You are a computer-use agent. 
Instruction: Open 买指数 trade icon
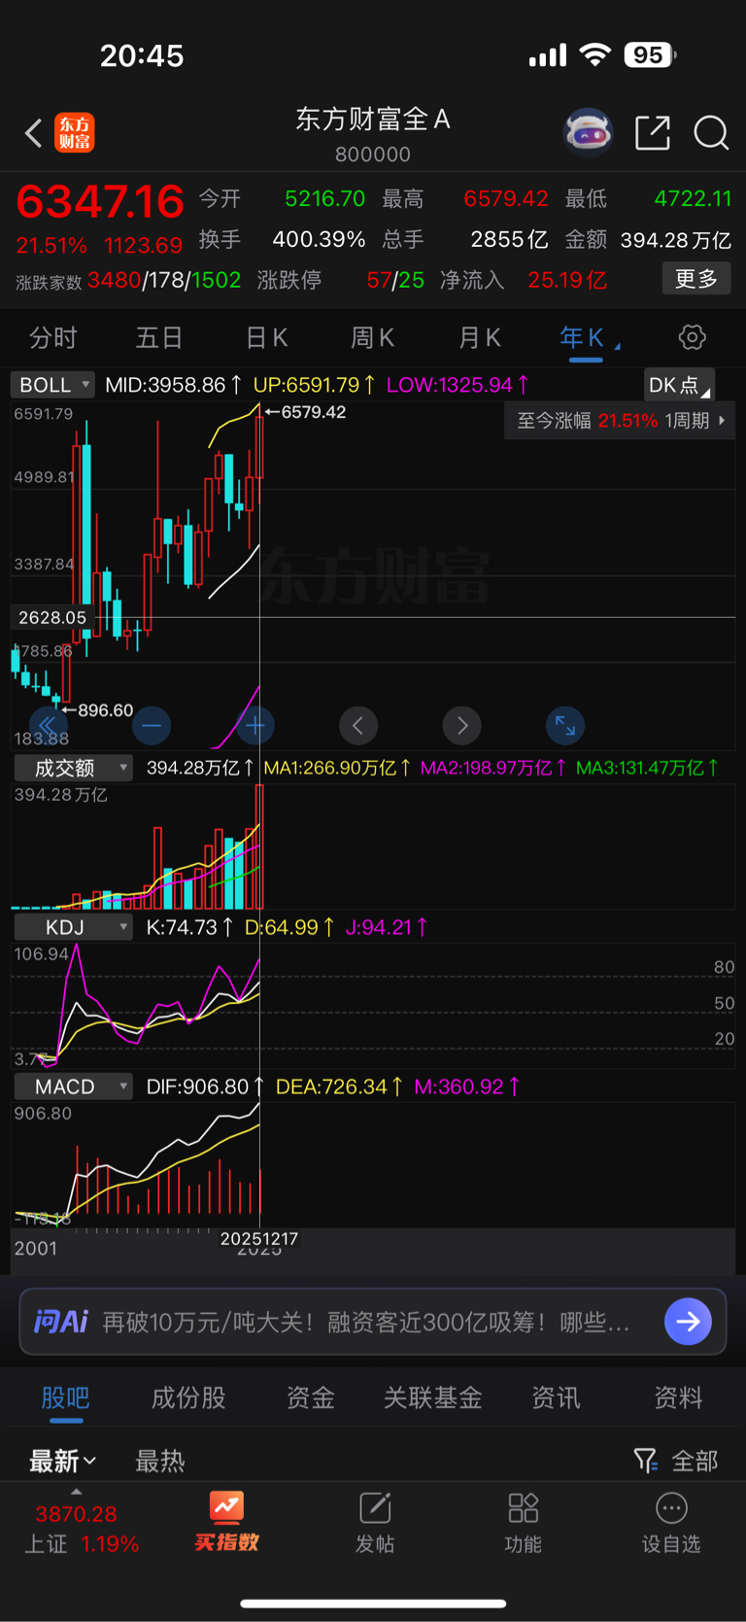click(x=226, y=1522)
